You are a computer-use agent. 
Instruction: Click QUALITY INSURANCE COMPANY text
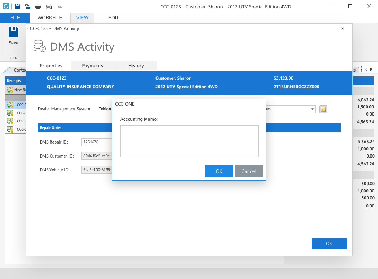(81, 87)
